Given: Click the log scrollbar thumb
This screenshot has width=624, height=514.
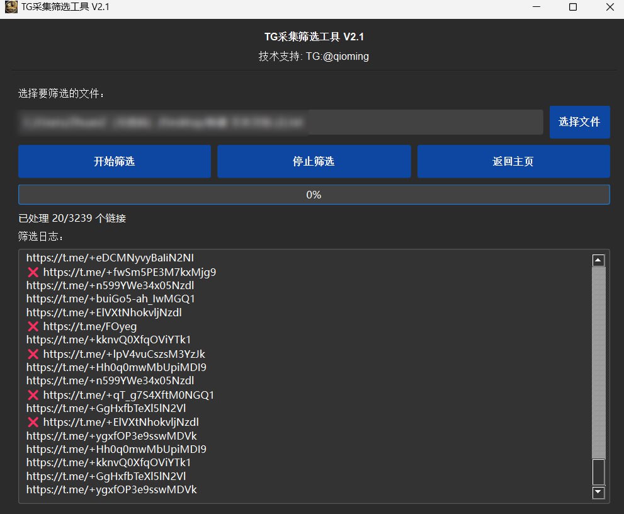Looking at the screenshot, I should pyautogui.click(x=598, y=471).
